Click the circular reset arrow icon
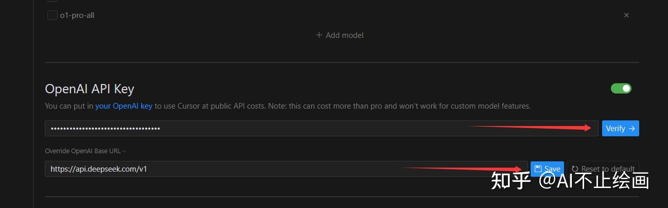668x208 pixels. pyautogui.click(x=575, y=169)
